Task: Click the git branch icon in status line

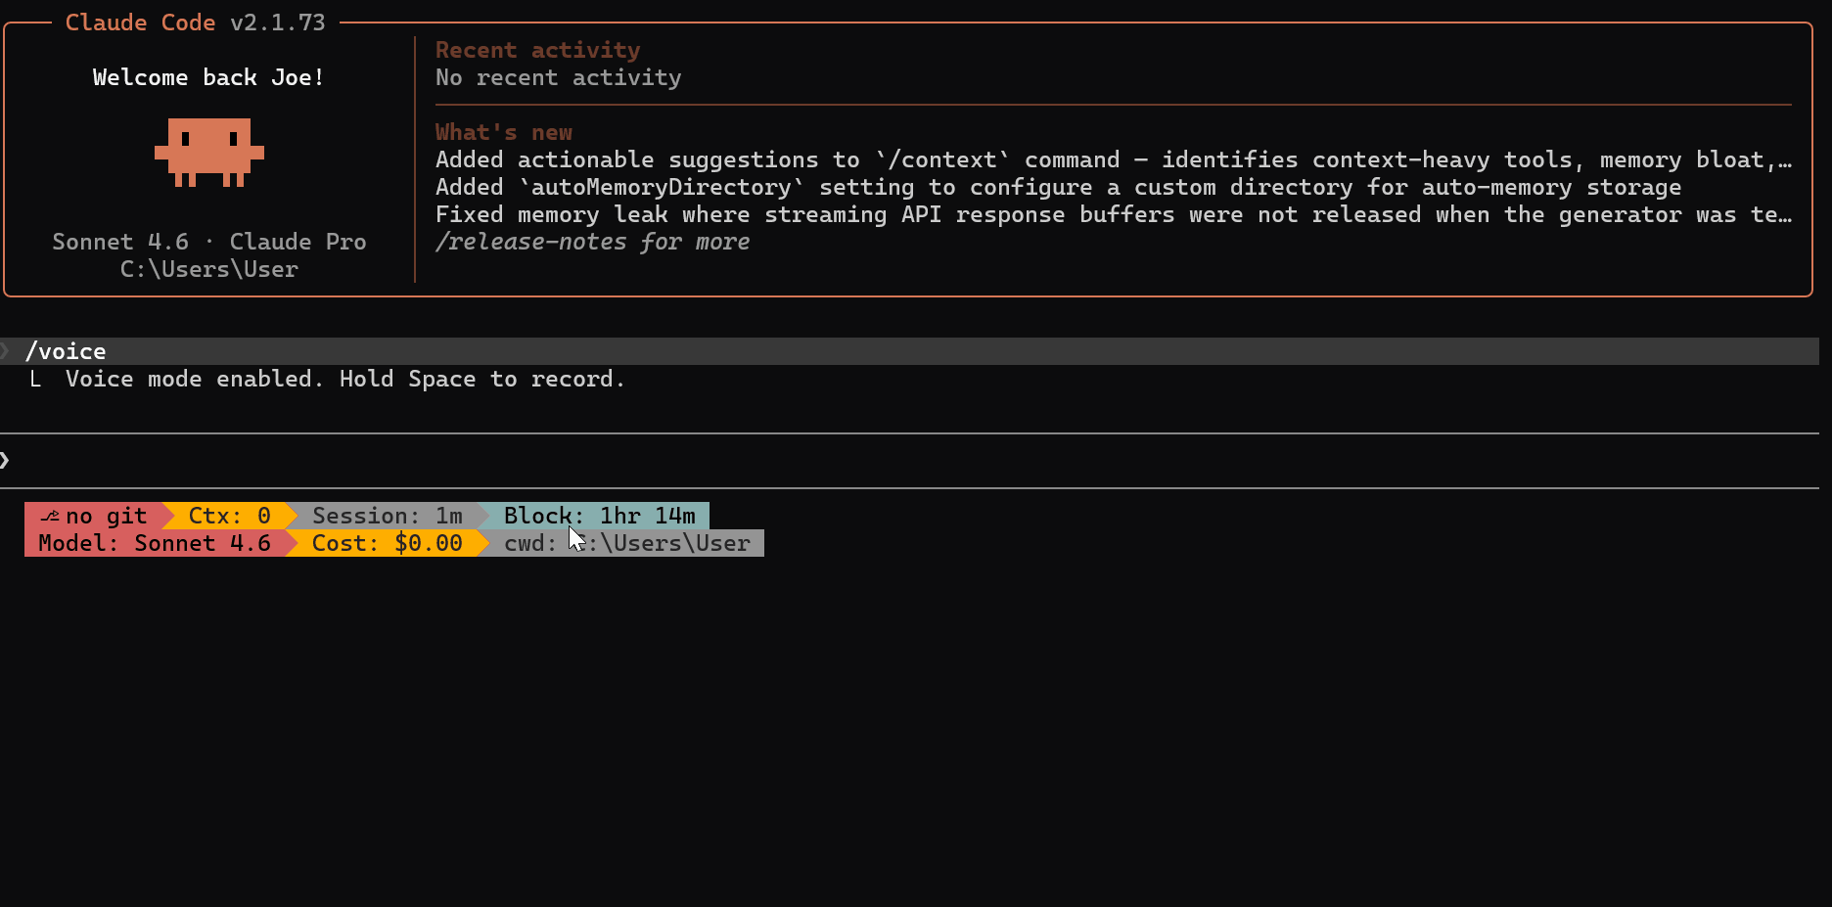Action: [x=50, y=516]
